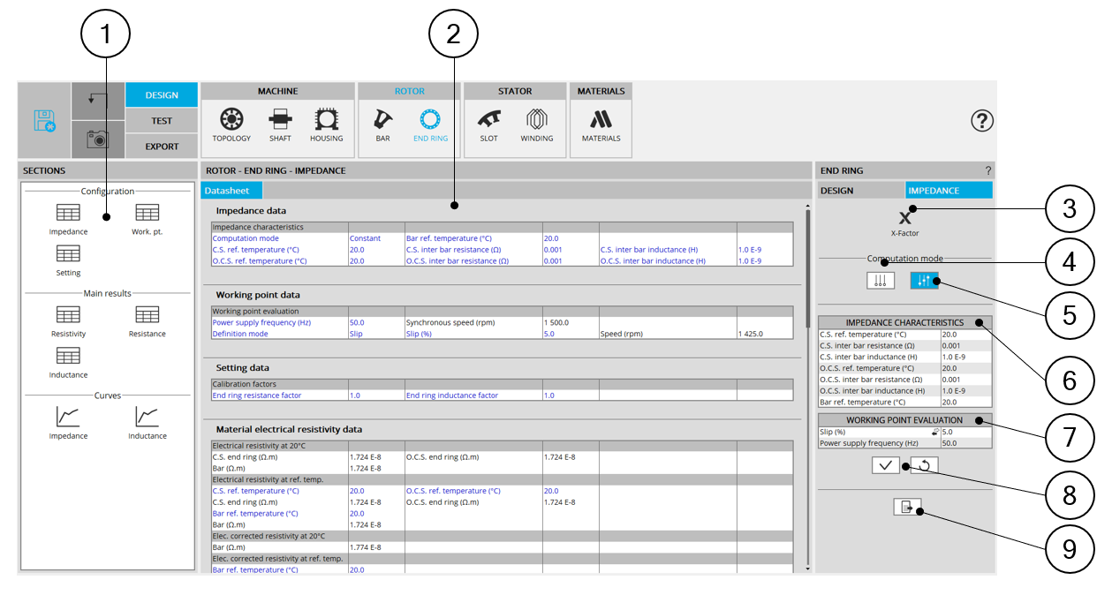1112x595 pixels.
Task: Select the rotor Bar icon
Action: click(x=382, y=120)
